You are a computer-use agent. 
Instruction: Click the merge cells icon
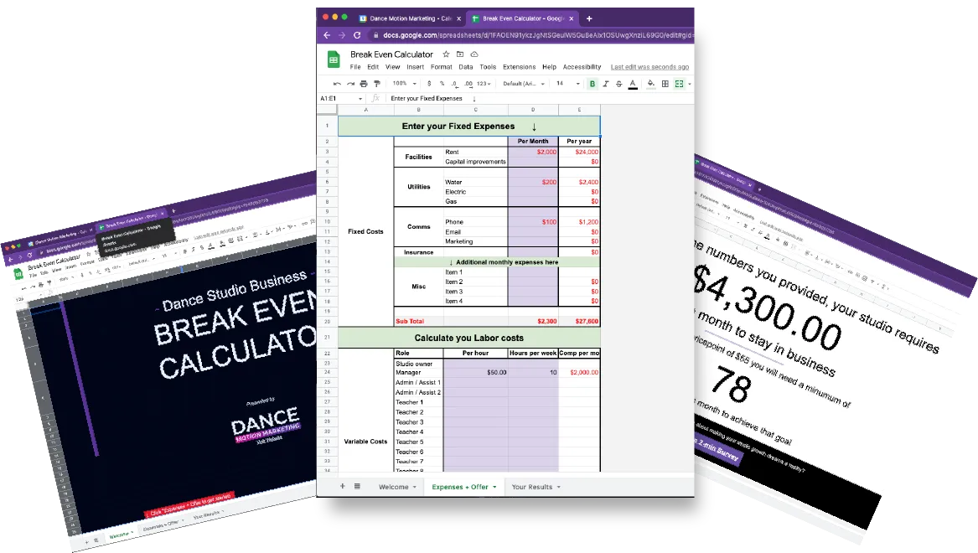[679, 84]
